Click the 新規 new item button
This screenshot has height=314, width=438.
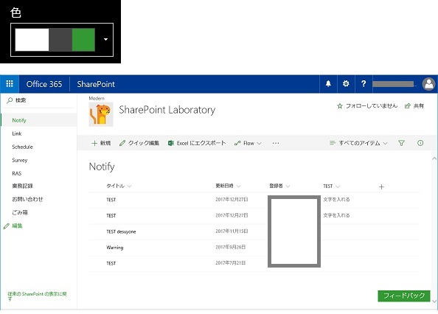click(x=101, y=143)
